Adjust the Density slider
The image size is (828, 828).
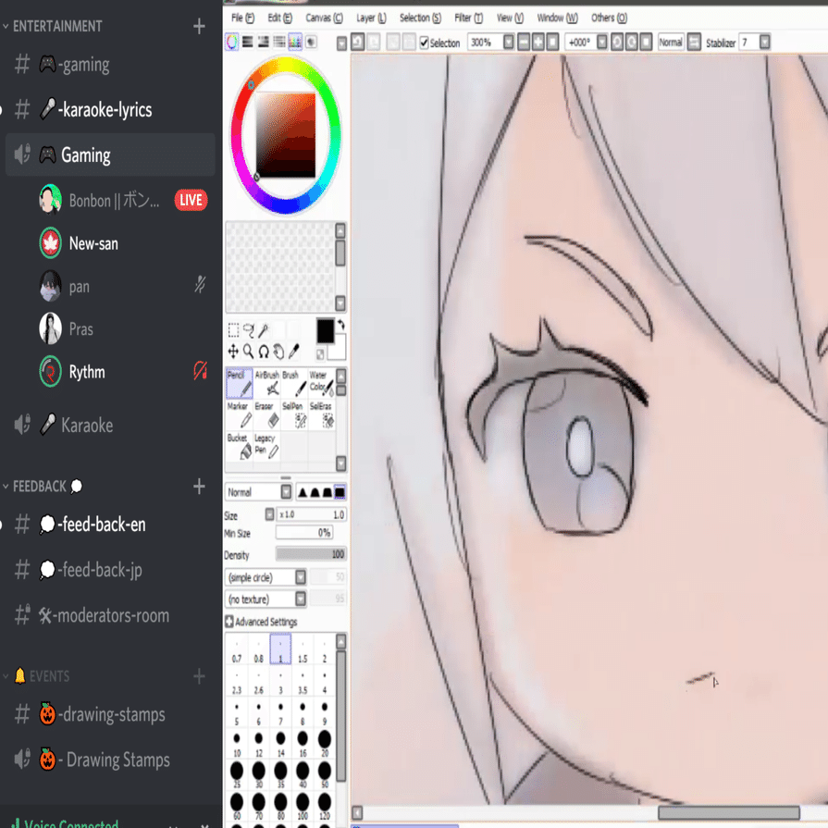311,554
